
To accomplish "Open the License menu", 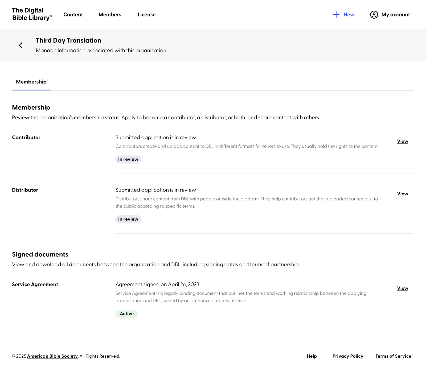I will (x=147, y=15).
